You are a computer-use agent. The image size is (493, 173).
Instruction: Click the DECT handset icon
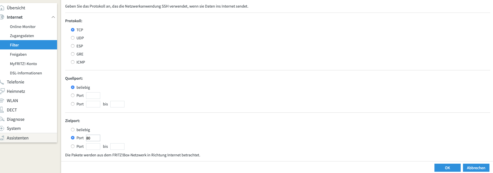click(x=2, y=110)
